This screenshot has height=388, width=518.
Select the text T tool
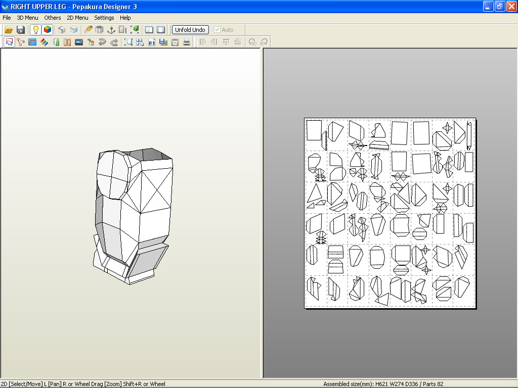point(67,42)
